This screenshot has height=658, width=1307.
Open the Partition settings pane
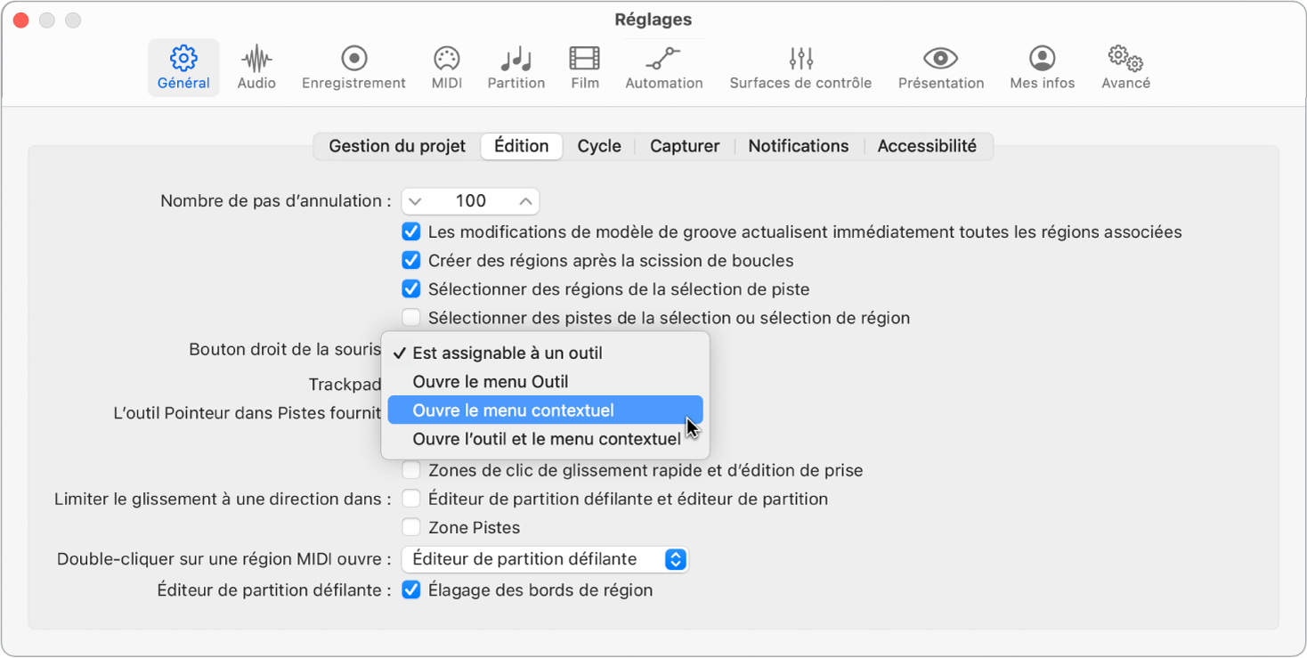[515, 67]
